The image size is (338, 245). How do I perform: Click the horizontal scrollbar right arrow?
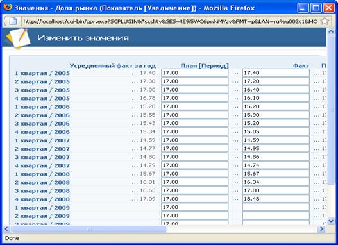coord(321,228)
